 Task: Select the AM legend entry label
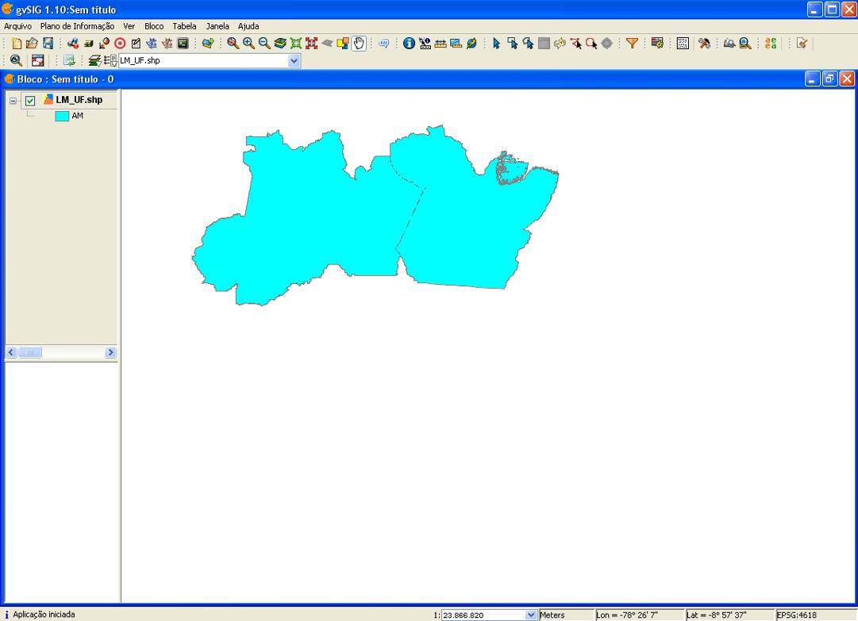pyautogui.click(x=77, y=116)
